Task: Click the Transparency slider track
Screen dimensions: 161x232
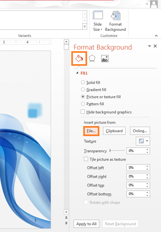Action: pyautogui.click(x=117, y=151)
